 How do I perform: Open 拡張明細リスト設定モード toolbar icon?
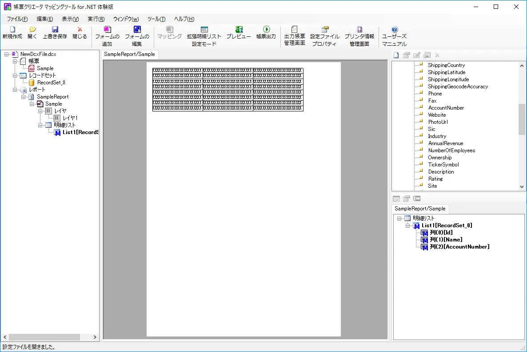tap(204, 29)
